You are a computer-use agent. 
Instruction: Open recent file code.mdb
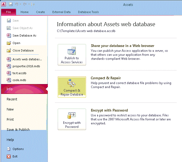click(x=19, y=80)
